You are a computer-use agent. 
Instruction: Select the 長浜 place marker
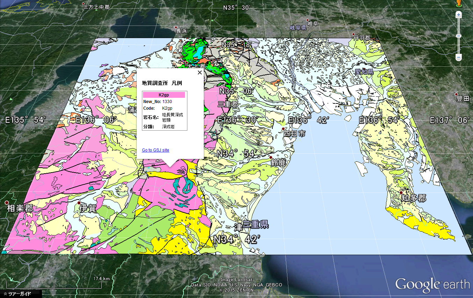pyautogui.click(x=176, y=27)
